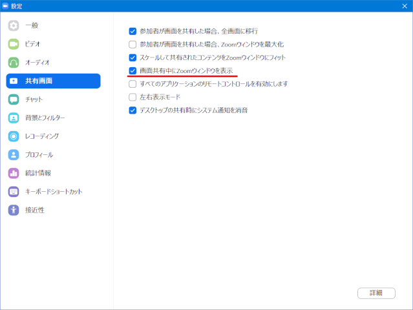This screenshot has width=413, height=310.
Task: Click the Profile (プロフィール) person icon
Action: point(14,155)
